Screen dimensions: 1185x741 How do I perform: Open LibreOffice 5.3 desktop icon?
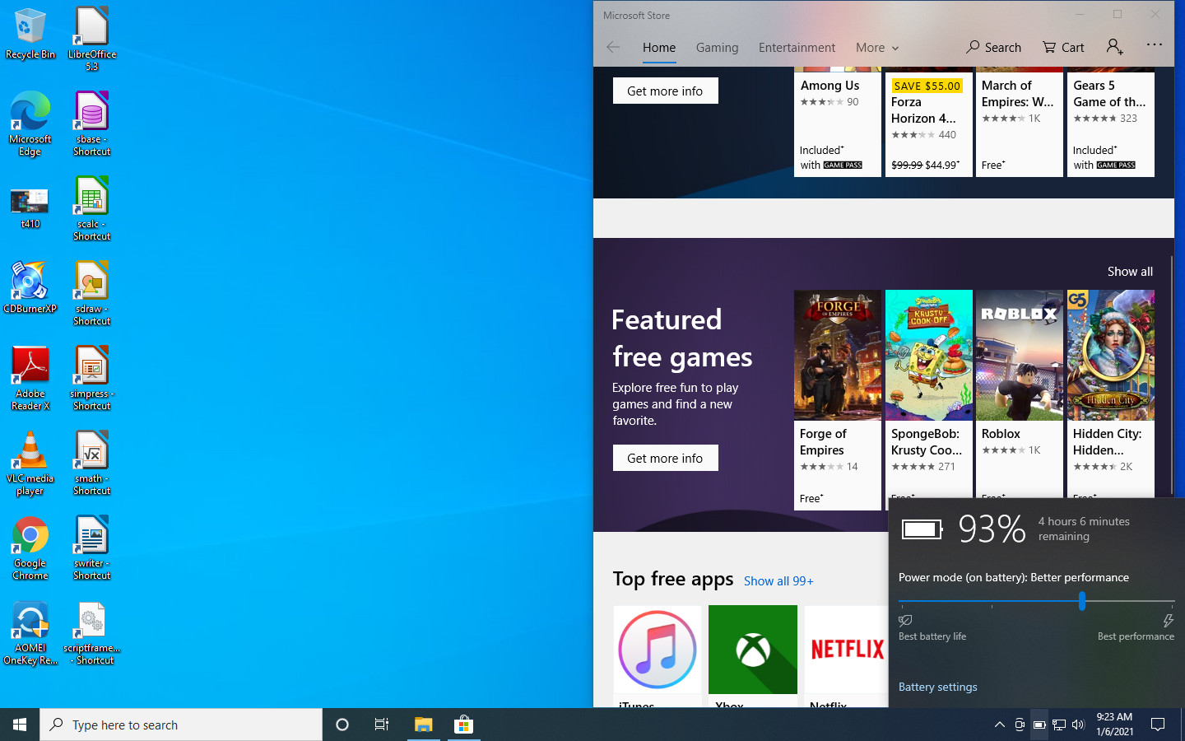pos(91,39)
